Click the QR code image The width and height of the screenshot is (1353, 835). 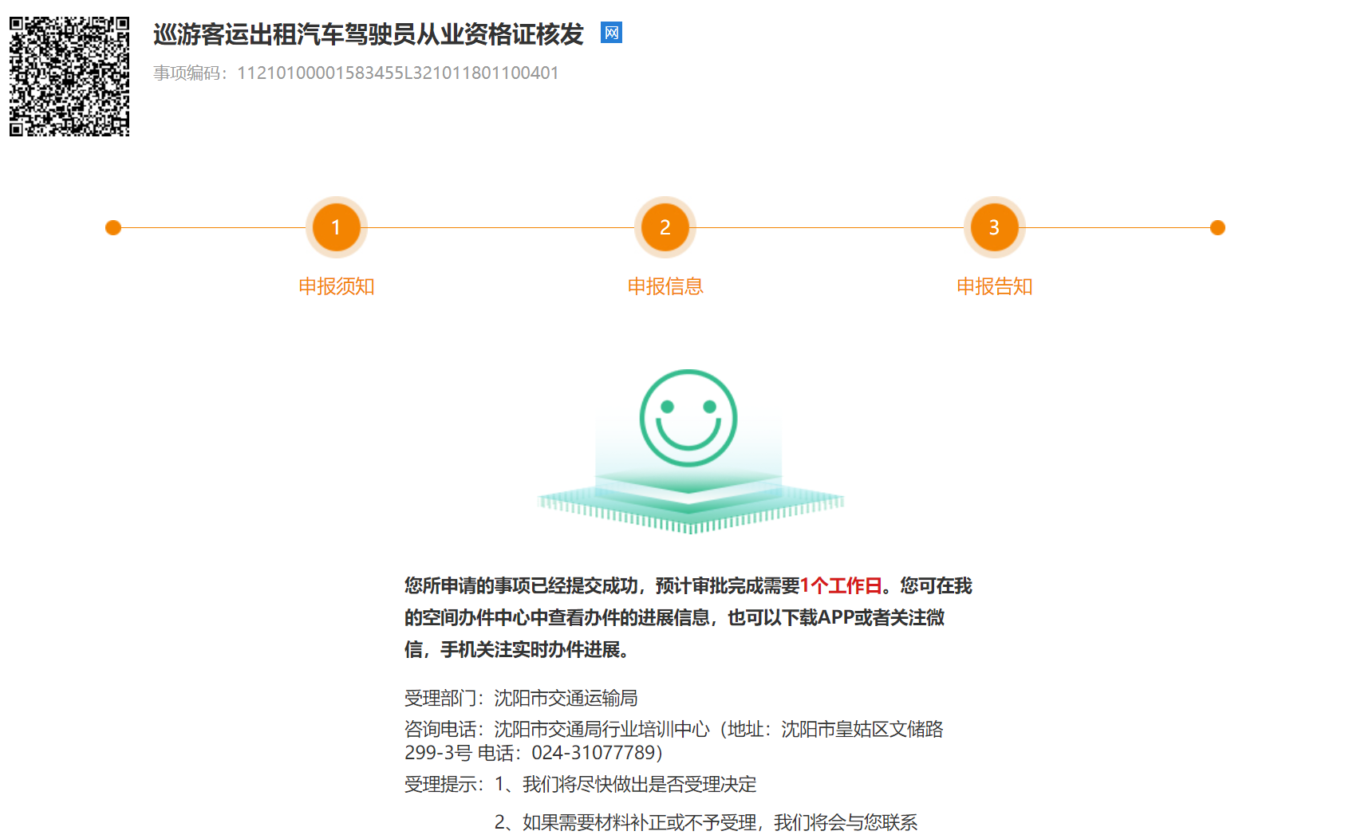pyautogui.click(x=69, y=77)
